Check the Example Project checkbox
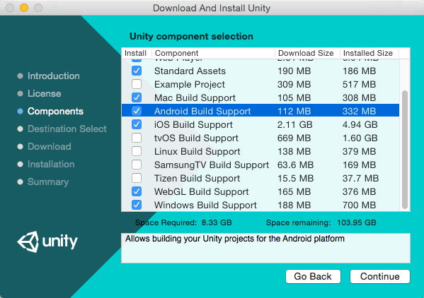 point(137,85)
